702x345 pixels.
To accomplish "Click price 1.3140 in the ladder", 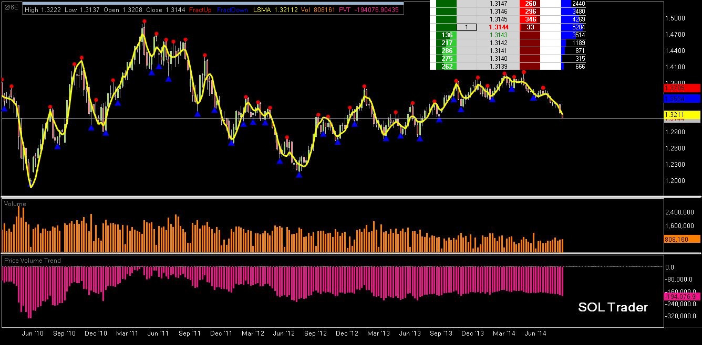I will [498, 58].
